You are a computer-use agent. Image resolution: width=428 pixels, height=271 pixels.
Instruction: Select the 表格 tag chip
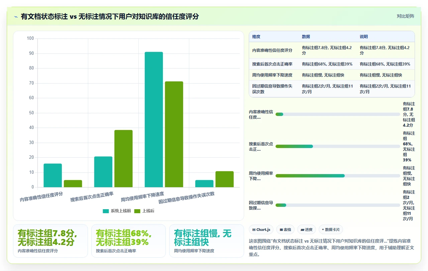285,230
